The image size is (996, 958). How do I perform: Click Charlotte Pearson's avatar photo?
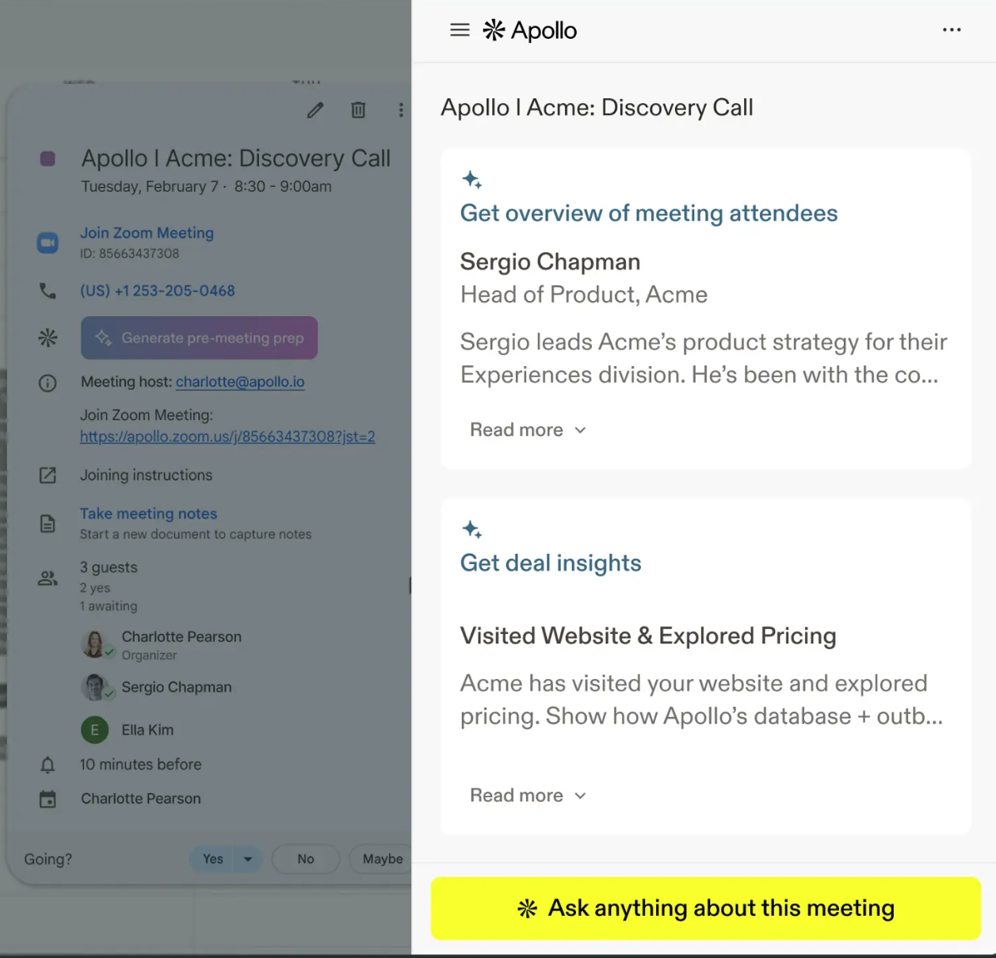(x=96, y=644)
